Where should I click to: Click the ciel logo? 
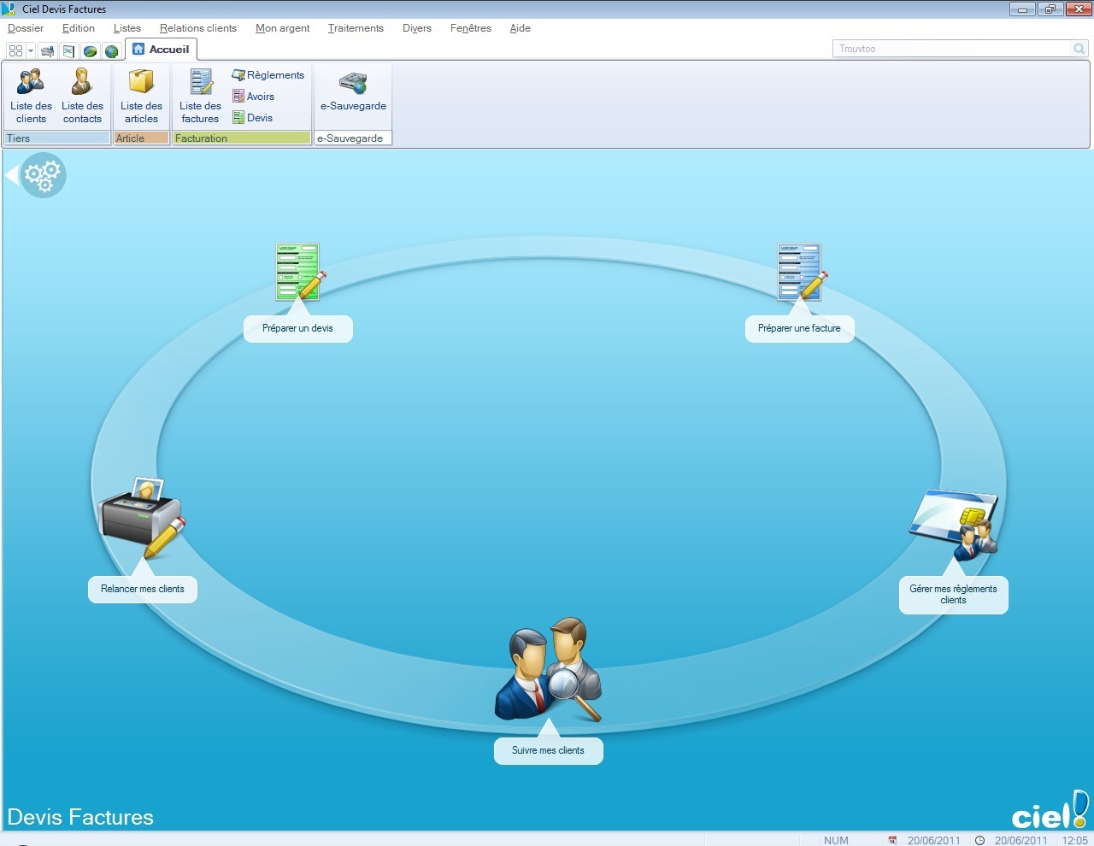[1050, 809]
